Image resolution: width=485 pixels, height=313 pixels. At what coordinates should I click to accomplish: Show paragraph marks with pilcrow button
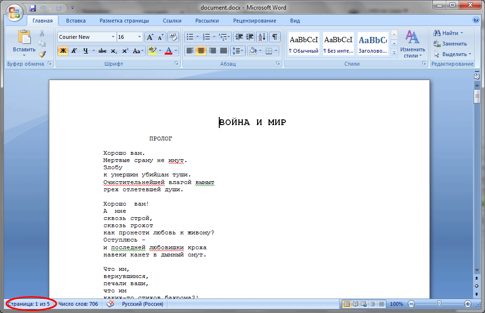275,37
